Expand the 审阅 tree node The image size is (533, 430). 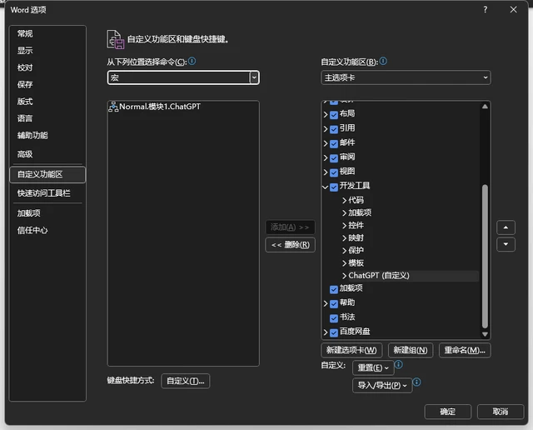[x=326, y=157]
